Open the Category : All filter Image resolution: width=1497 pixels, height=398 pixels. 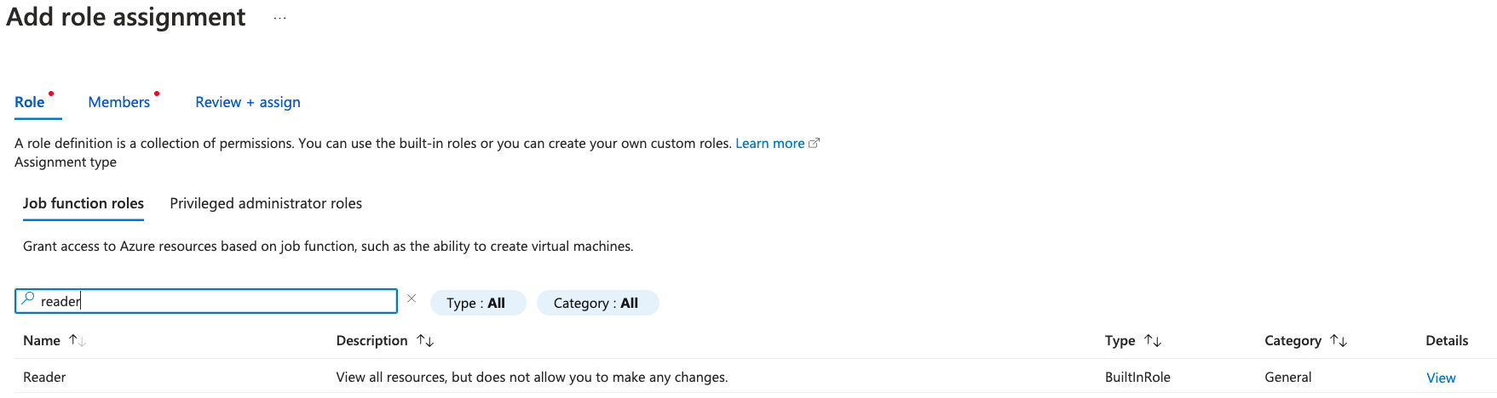(x=596, y=303)
